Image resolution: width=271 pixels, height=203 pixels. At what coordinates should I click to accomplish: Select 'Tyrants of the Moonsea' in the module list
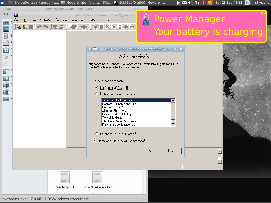coord(136,100)
